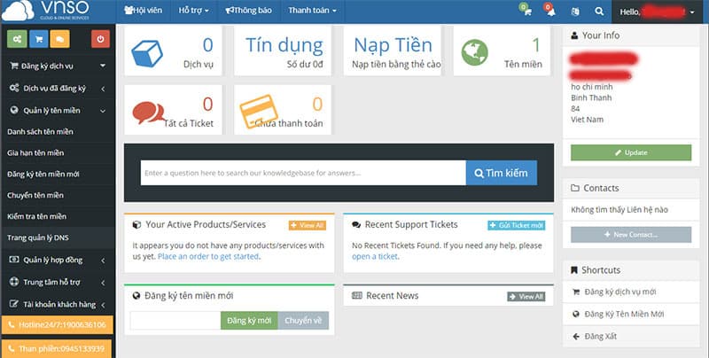Click the red speech bubbles Ticket icon
The width and height of the screenshot is (709, 358).
[x=148, y=113]
